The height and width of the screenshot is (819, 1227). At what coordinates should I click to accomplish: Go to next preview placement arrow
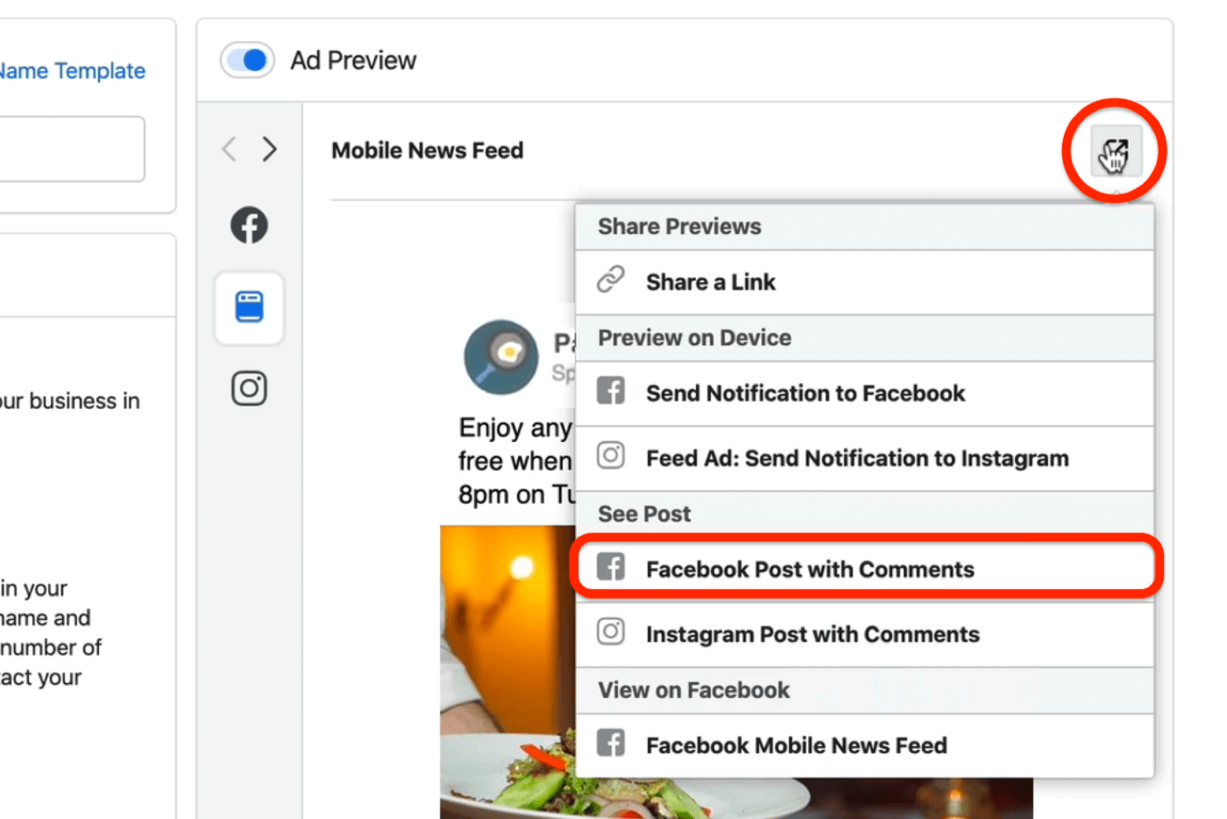(x=269, y=149)
